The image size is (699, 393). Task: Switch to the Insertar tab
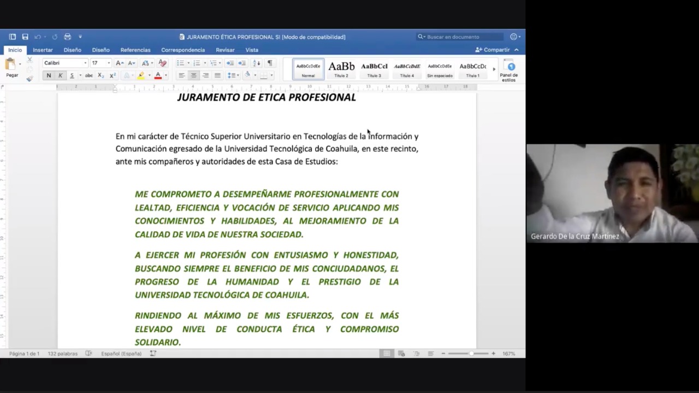click(x=43, y=50)
